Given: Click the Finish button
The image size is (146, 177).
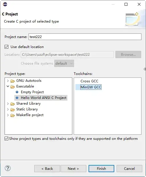Looking at the screenshot, I should pos(101,168).
